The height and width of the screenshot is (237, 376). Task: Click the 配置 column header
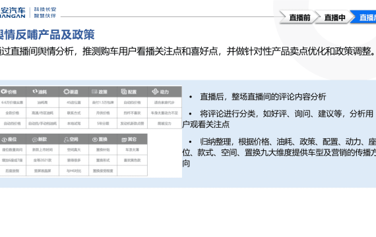(132, 92)
